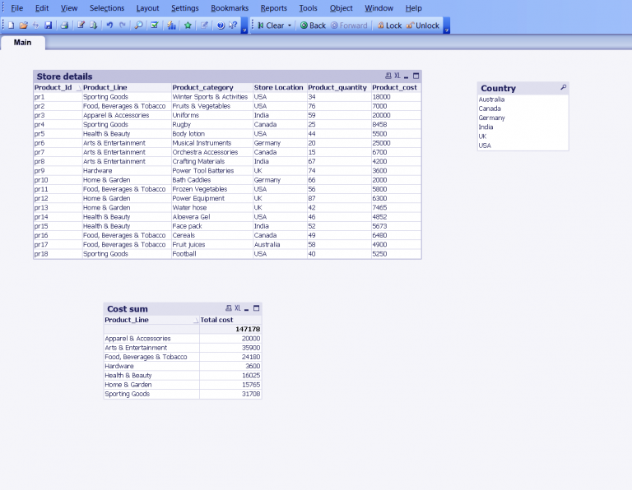Open the Window menu
This screenshot has height=490, width=632.
point(379,8)
